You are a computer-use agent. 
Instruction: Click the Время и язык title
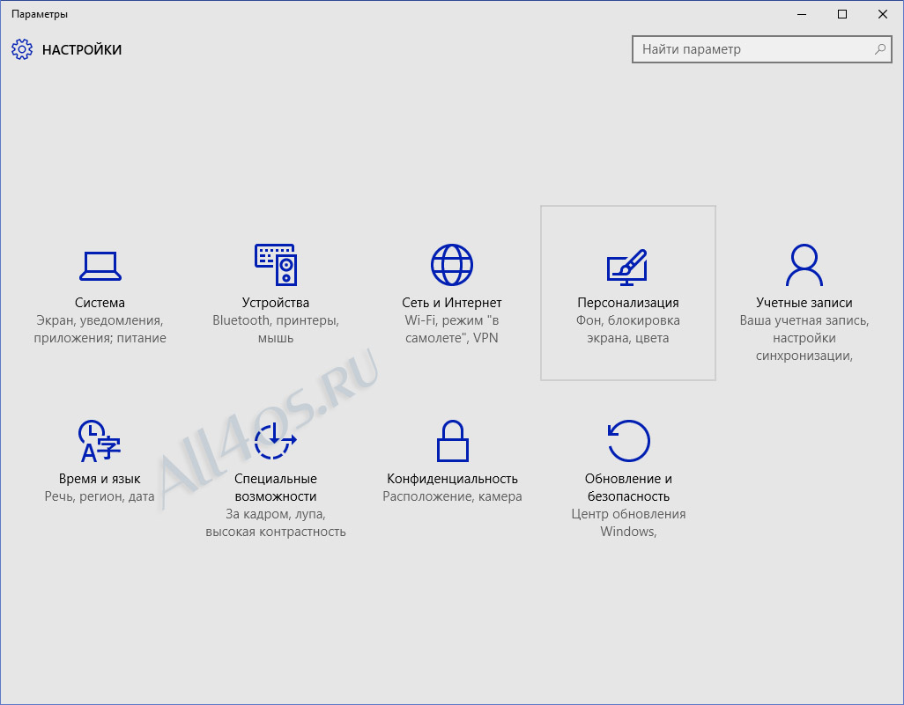[x=100, y=479]
